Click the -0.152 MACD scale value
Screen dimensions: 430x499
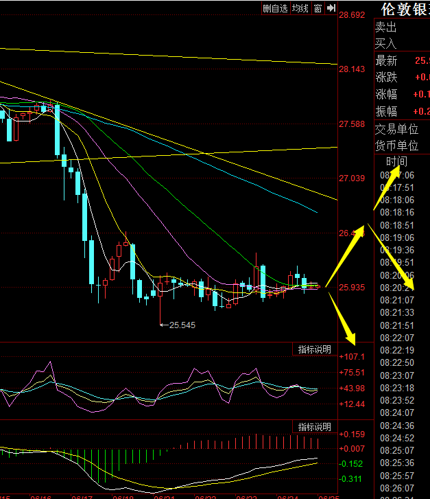coord(351,464)
